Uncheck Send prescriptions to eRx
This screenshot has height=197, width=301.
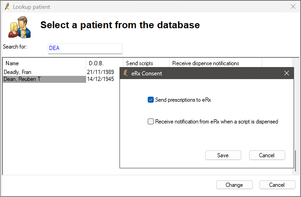pyautogui.click(x=150, y=99)
